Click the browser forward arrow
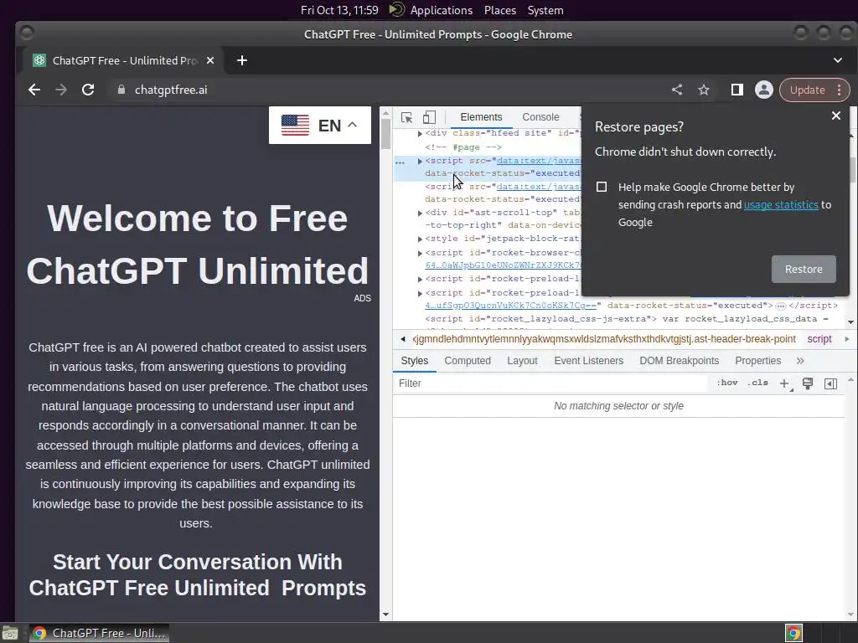The height and width of the screenshot is (643, 858). pos(61,90)
